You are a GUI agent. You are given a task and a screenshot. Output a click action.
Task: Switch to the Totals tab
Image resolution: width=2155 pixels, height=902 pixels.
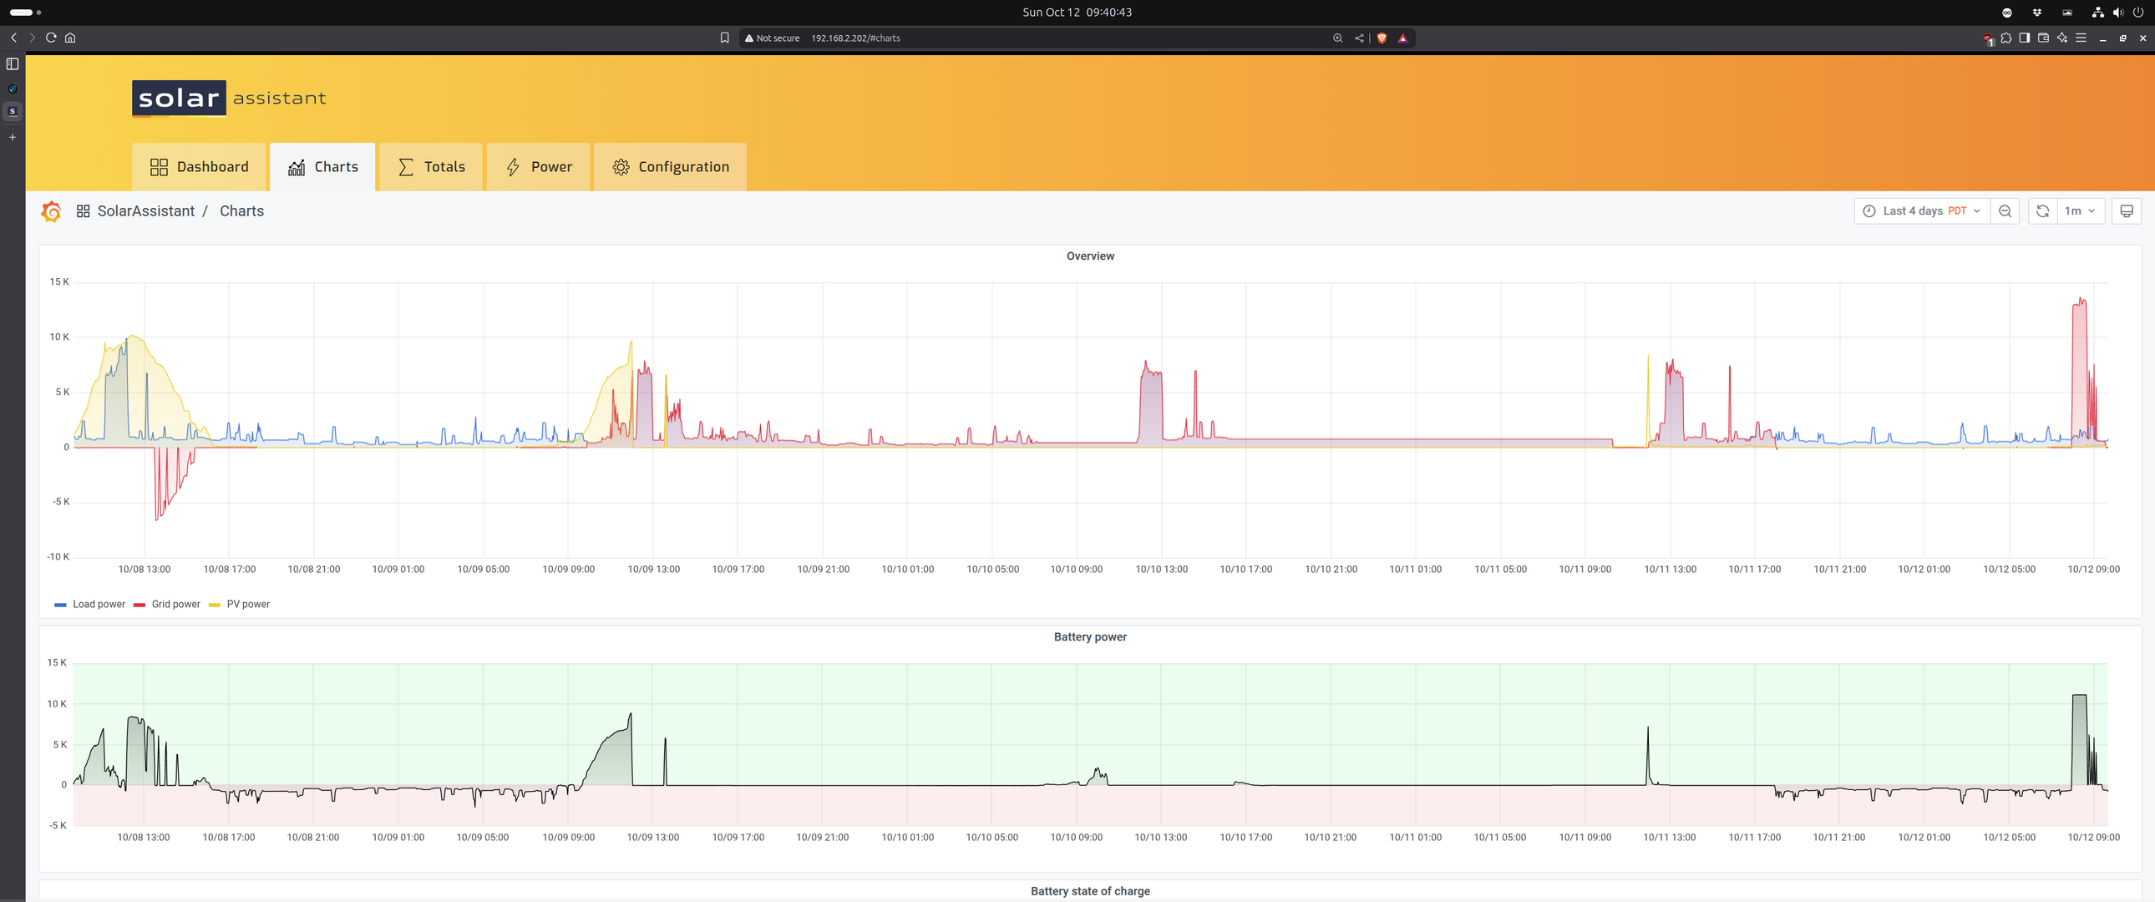pyautogui.click(x=431, y=166)
